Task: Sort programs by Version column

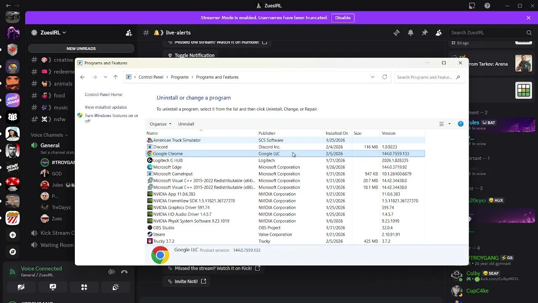Action: tap(402, 133)
